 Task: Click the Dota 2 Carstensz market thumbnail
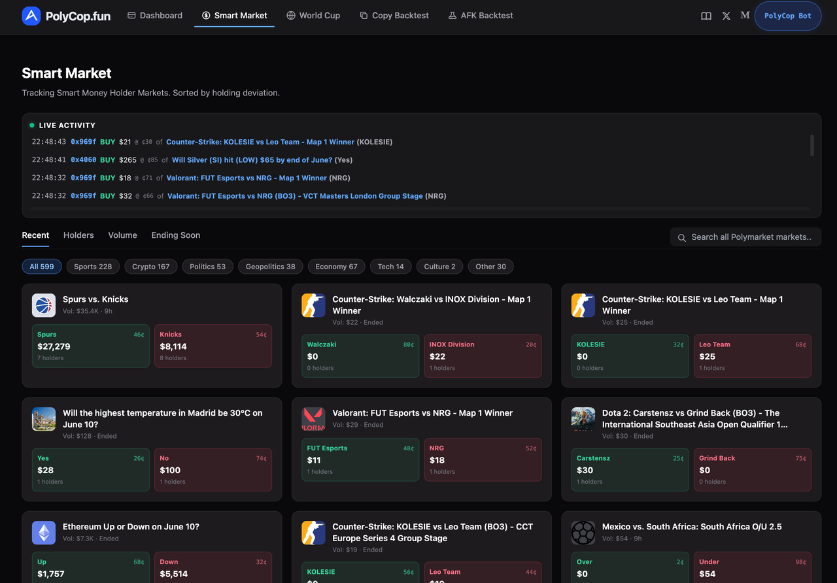pyautogui.click(x=583, y=419)
